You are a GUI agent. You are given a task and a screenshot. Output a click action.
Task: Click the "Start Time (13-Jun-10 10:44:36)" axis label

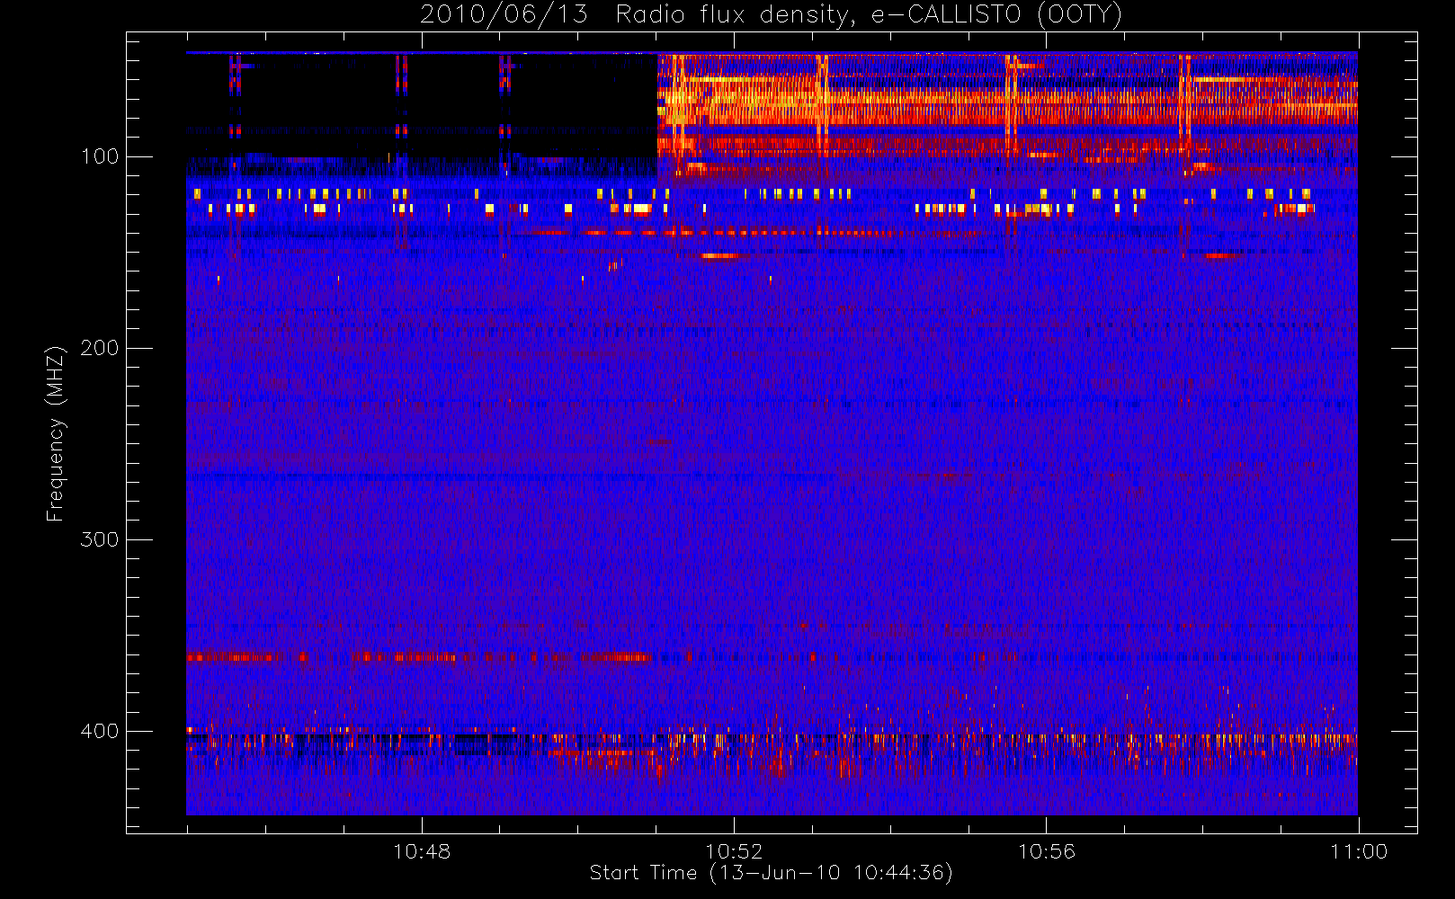coord(771,873)
